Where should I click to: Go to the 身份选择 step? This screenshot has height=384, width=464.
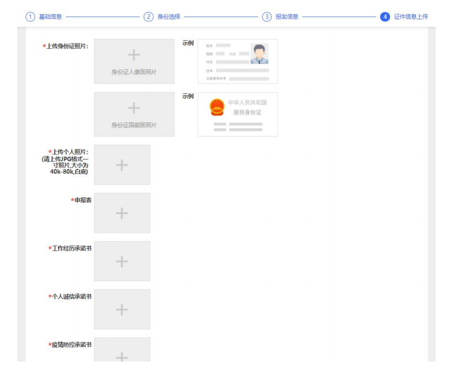[169, 17]
